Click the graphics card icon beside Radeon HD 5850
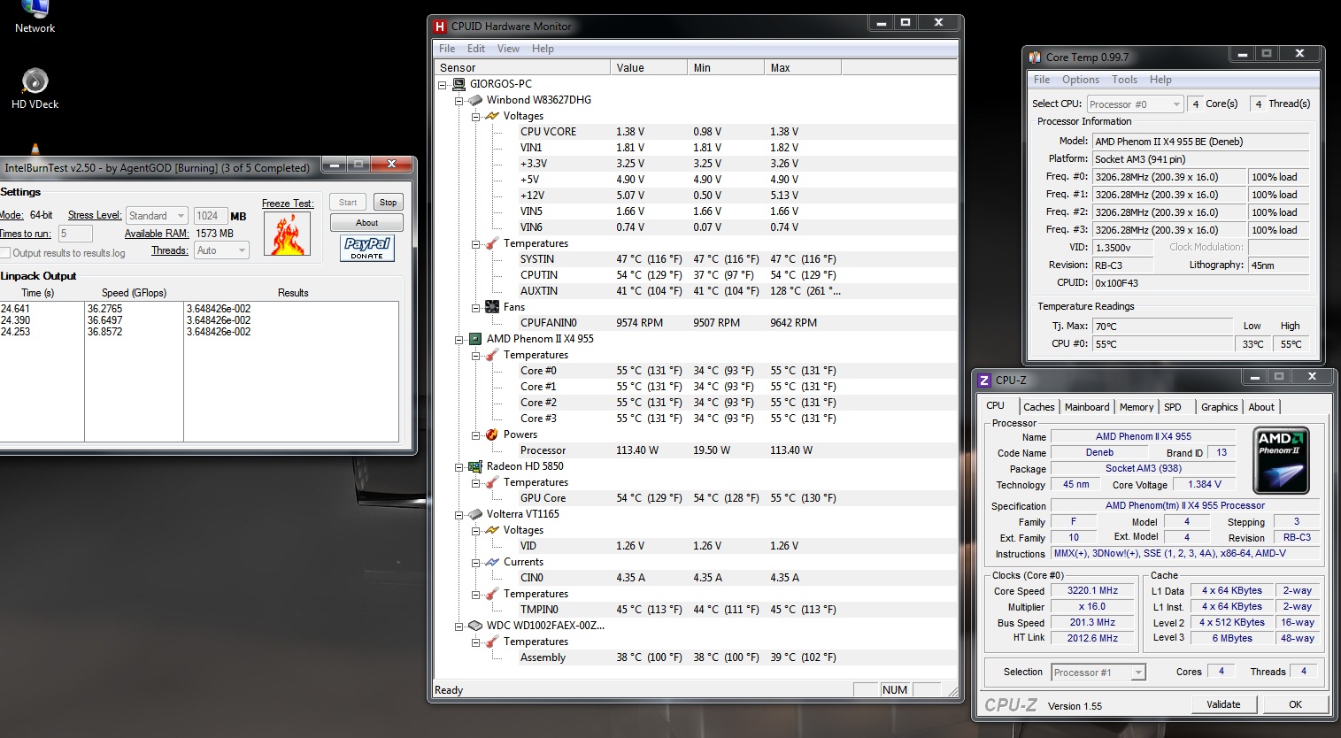The image size is (1341, 738). click(475, 466)
